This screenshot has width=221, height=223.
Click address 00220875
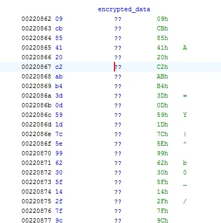[36, 201]
